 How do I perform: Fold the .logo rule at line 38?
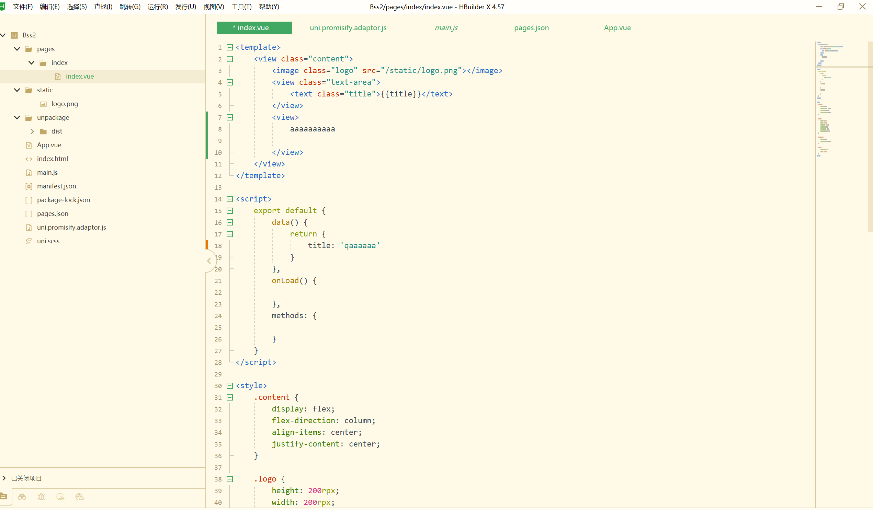pyautogui.click(x=230, y=479)
